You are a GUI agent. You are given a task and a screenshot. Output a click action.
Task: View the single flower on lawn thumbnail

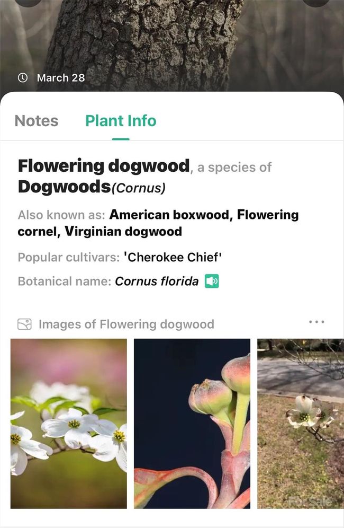(300, 424)
